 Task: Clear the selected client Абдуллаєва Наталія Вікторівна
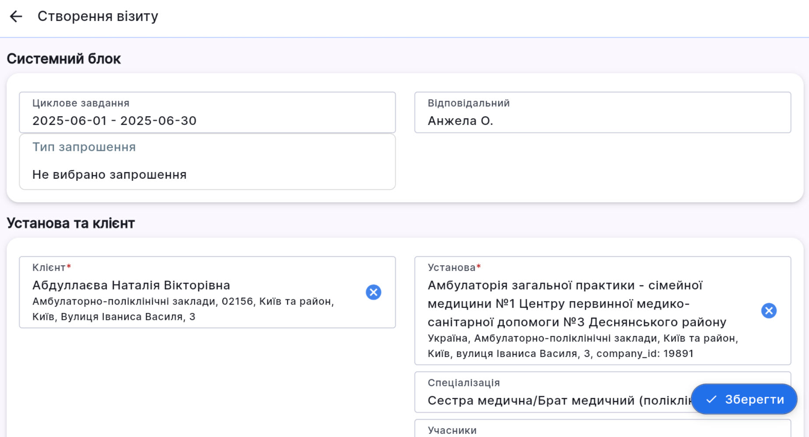pos(374,292)
